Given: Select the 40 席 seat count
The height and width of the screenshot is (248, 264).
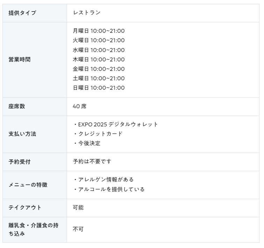Looking at the screenshot, I should tap(79, 107).
